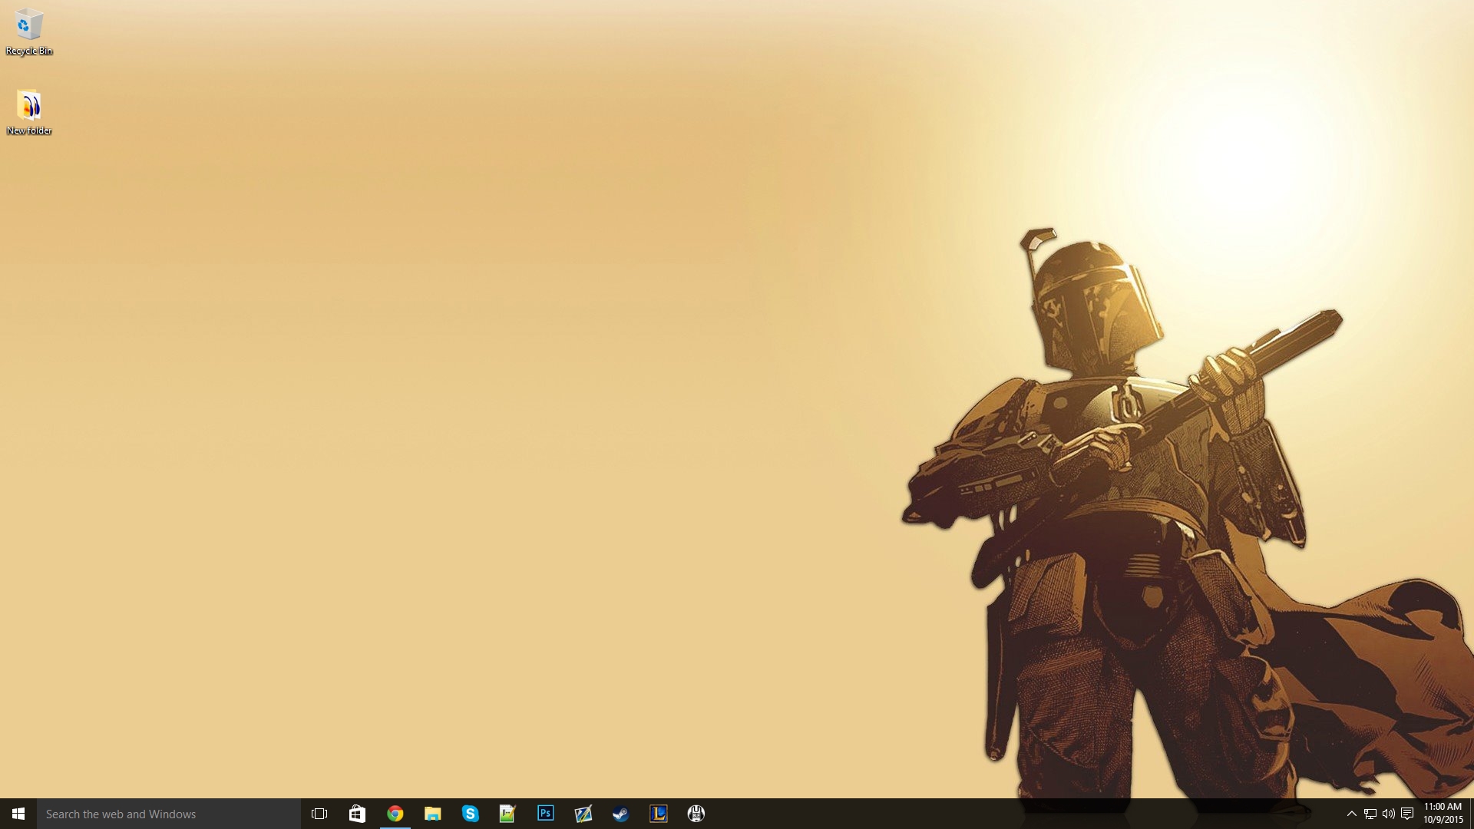Click the volume speaker icon
Image resolution: width=1474 pixels, height=829 pixels.
point(1388,814)
